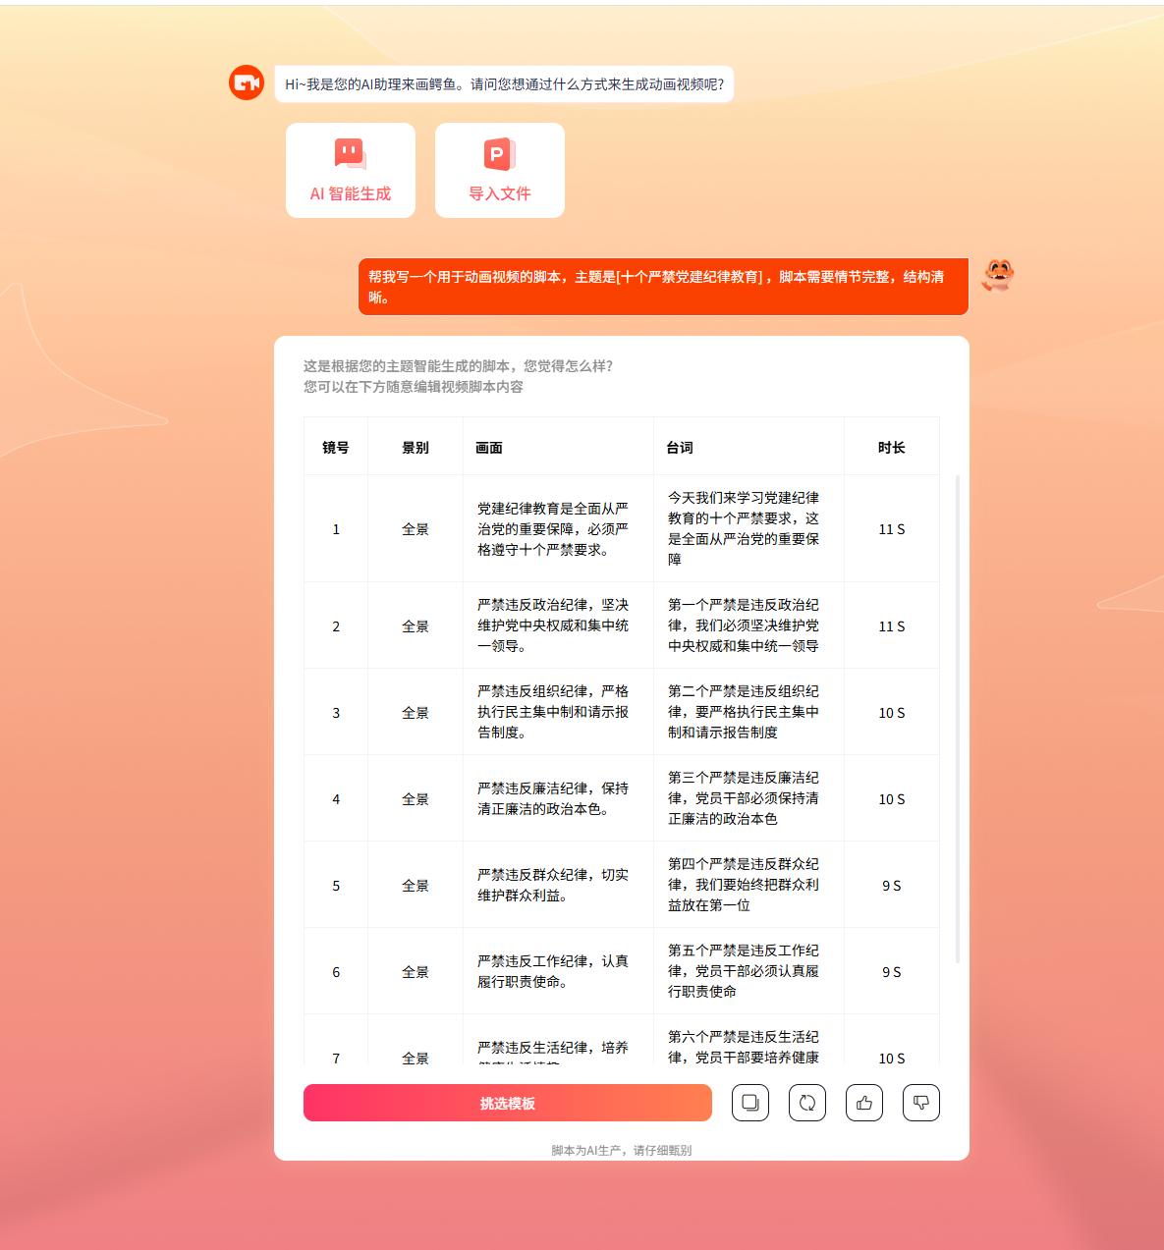Click the 画面 column header

[491, 446]
